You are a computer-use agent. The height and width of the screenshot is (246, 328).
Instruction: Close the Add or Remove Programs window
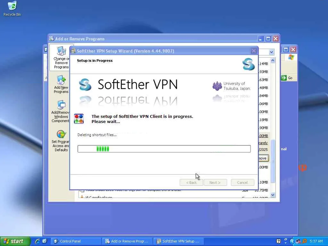(276, 39)
